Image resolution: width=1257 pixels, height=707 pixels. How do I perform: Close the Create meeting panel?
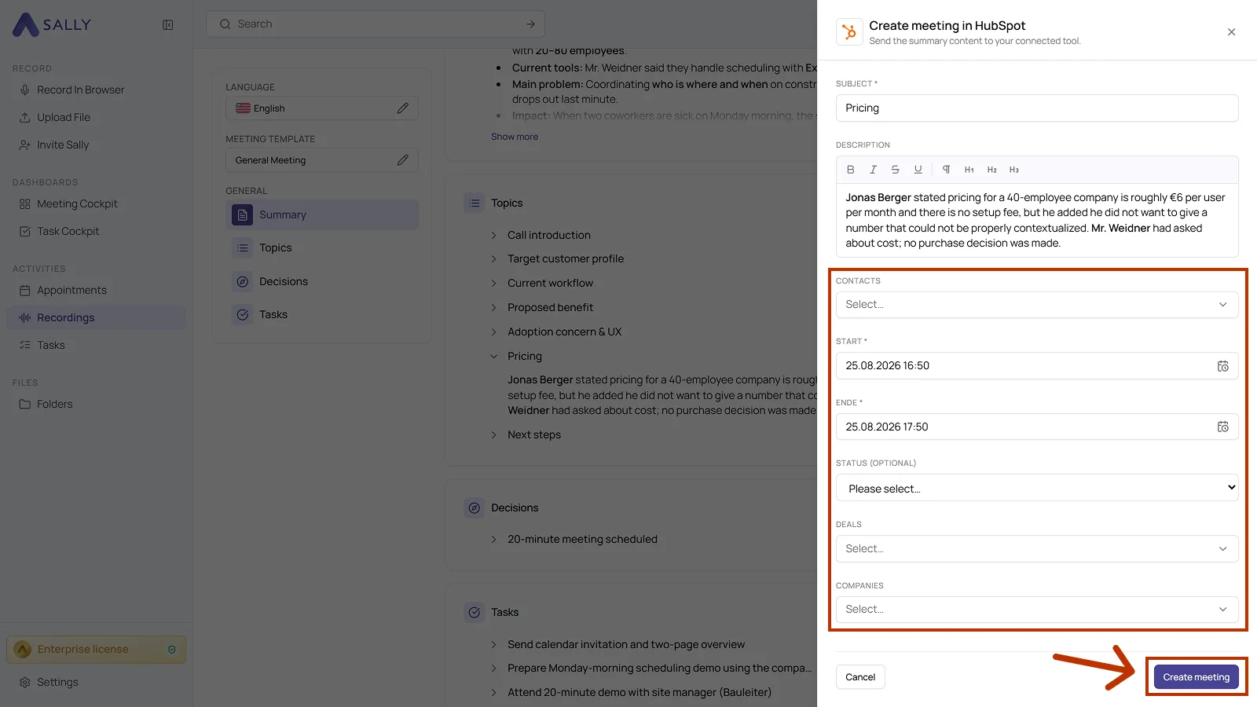click(1231, 32)
